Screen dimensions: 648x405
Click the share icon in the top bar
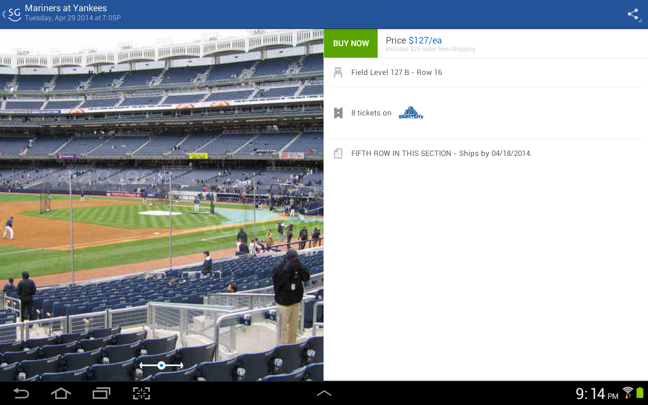pos(633,14)
